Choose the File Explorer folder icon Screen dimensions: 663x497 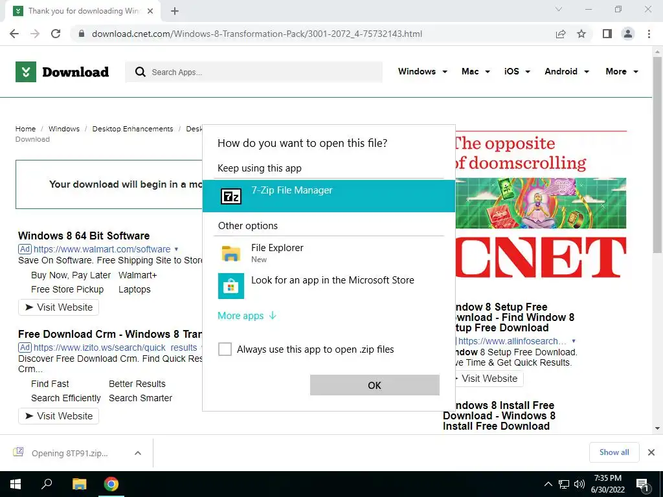click(231, 253)
